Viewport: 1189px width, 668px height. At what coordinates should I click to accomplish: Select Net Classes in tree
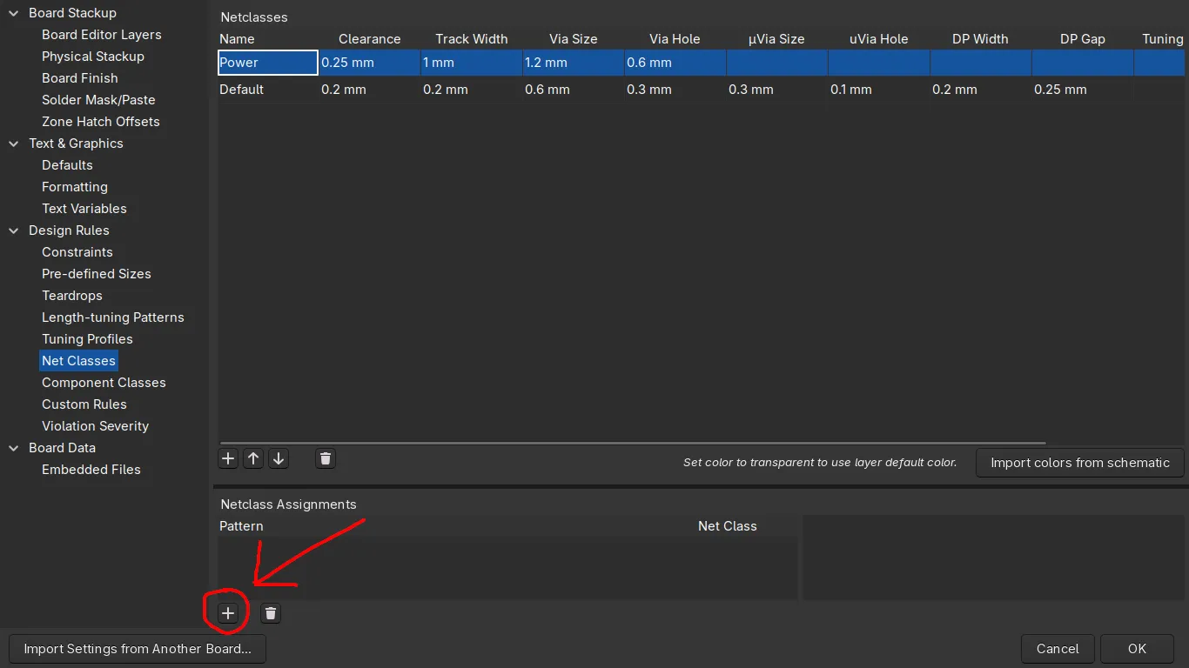click(x=78, y=361)
